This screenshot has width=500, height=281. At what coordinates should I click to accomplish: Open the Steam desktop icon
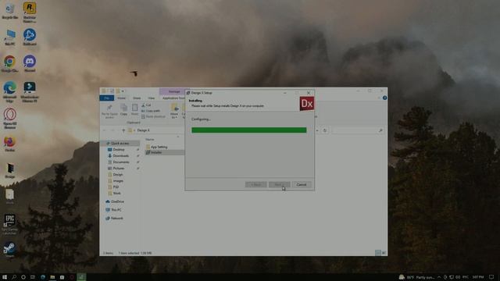[9, 250]
